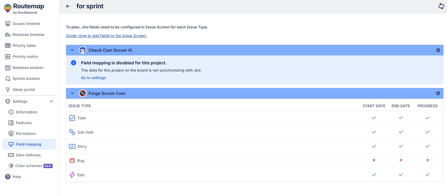This screenshot has width=447, height=196.
Task: Open settings gear for Forge Scrum Com
Action: (438, 93)
